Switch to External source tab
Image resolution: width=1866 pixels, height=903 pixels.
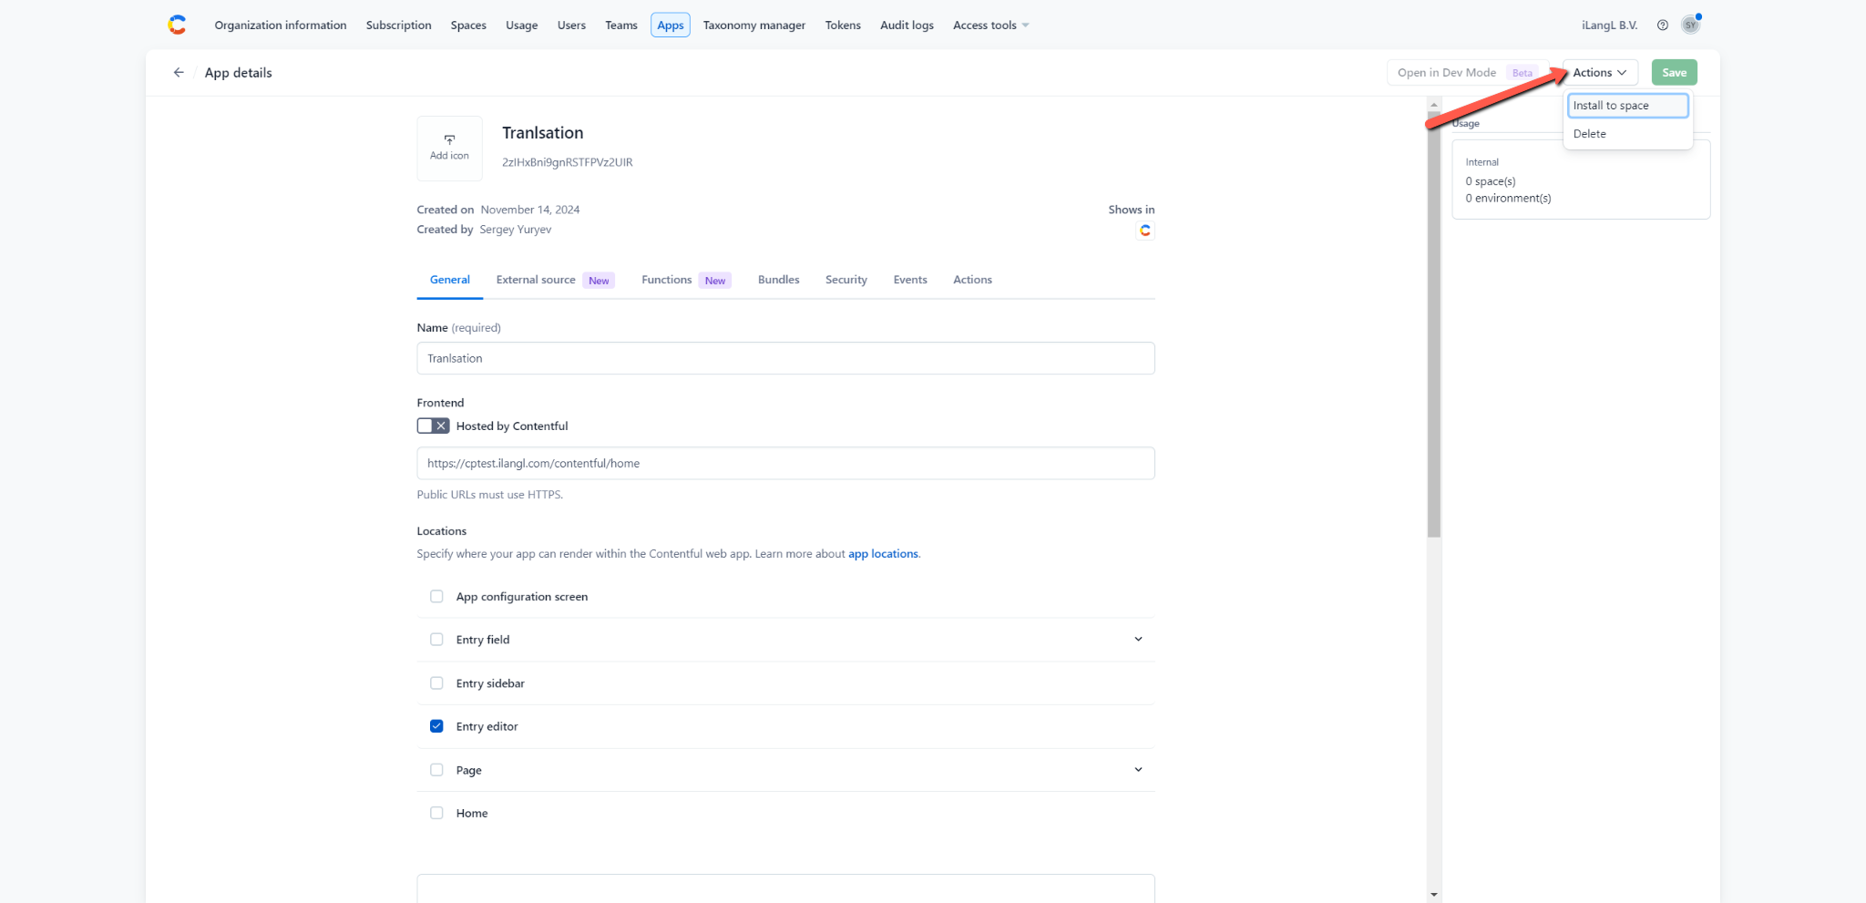[x=555, y=280]
